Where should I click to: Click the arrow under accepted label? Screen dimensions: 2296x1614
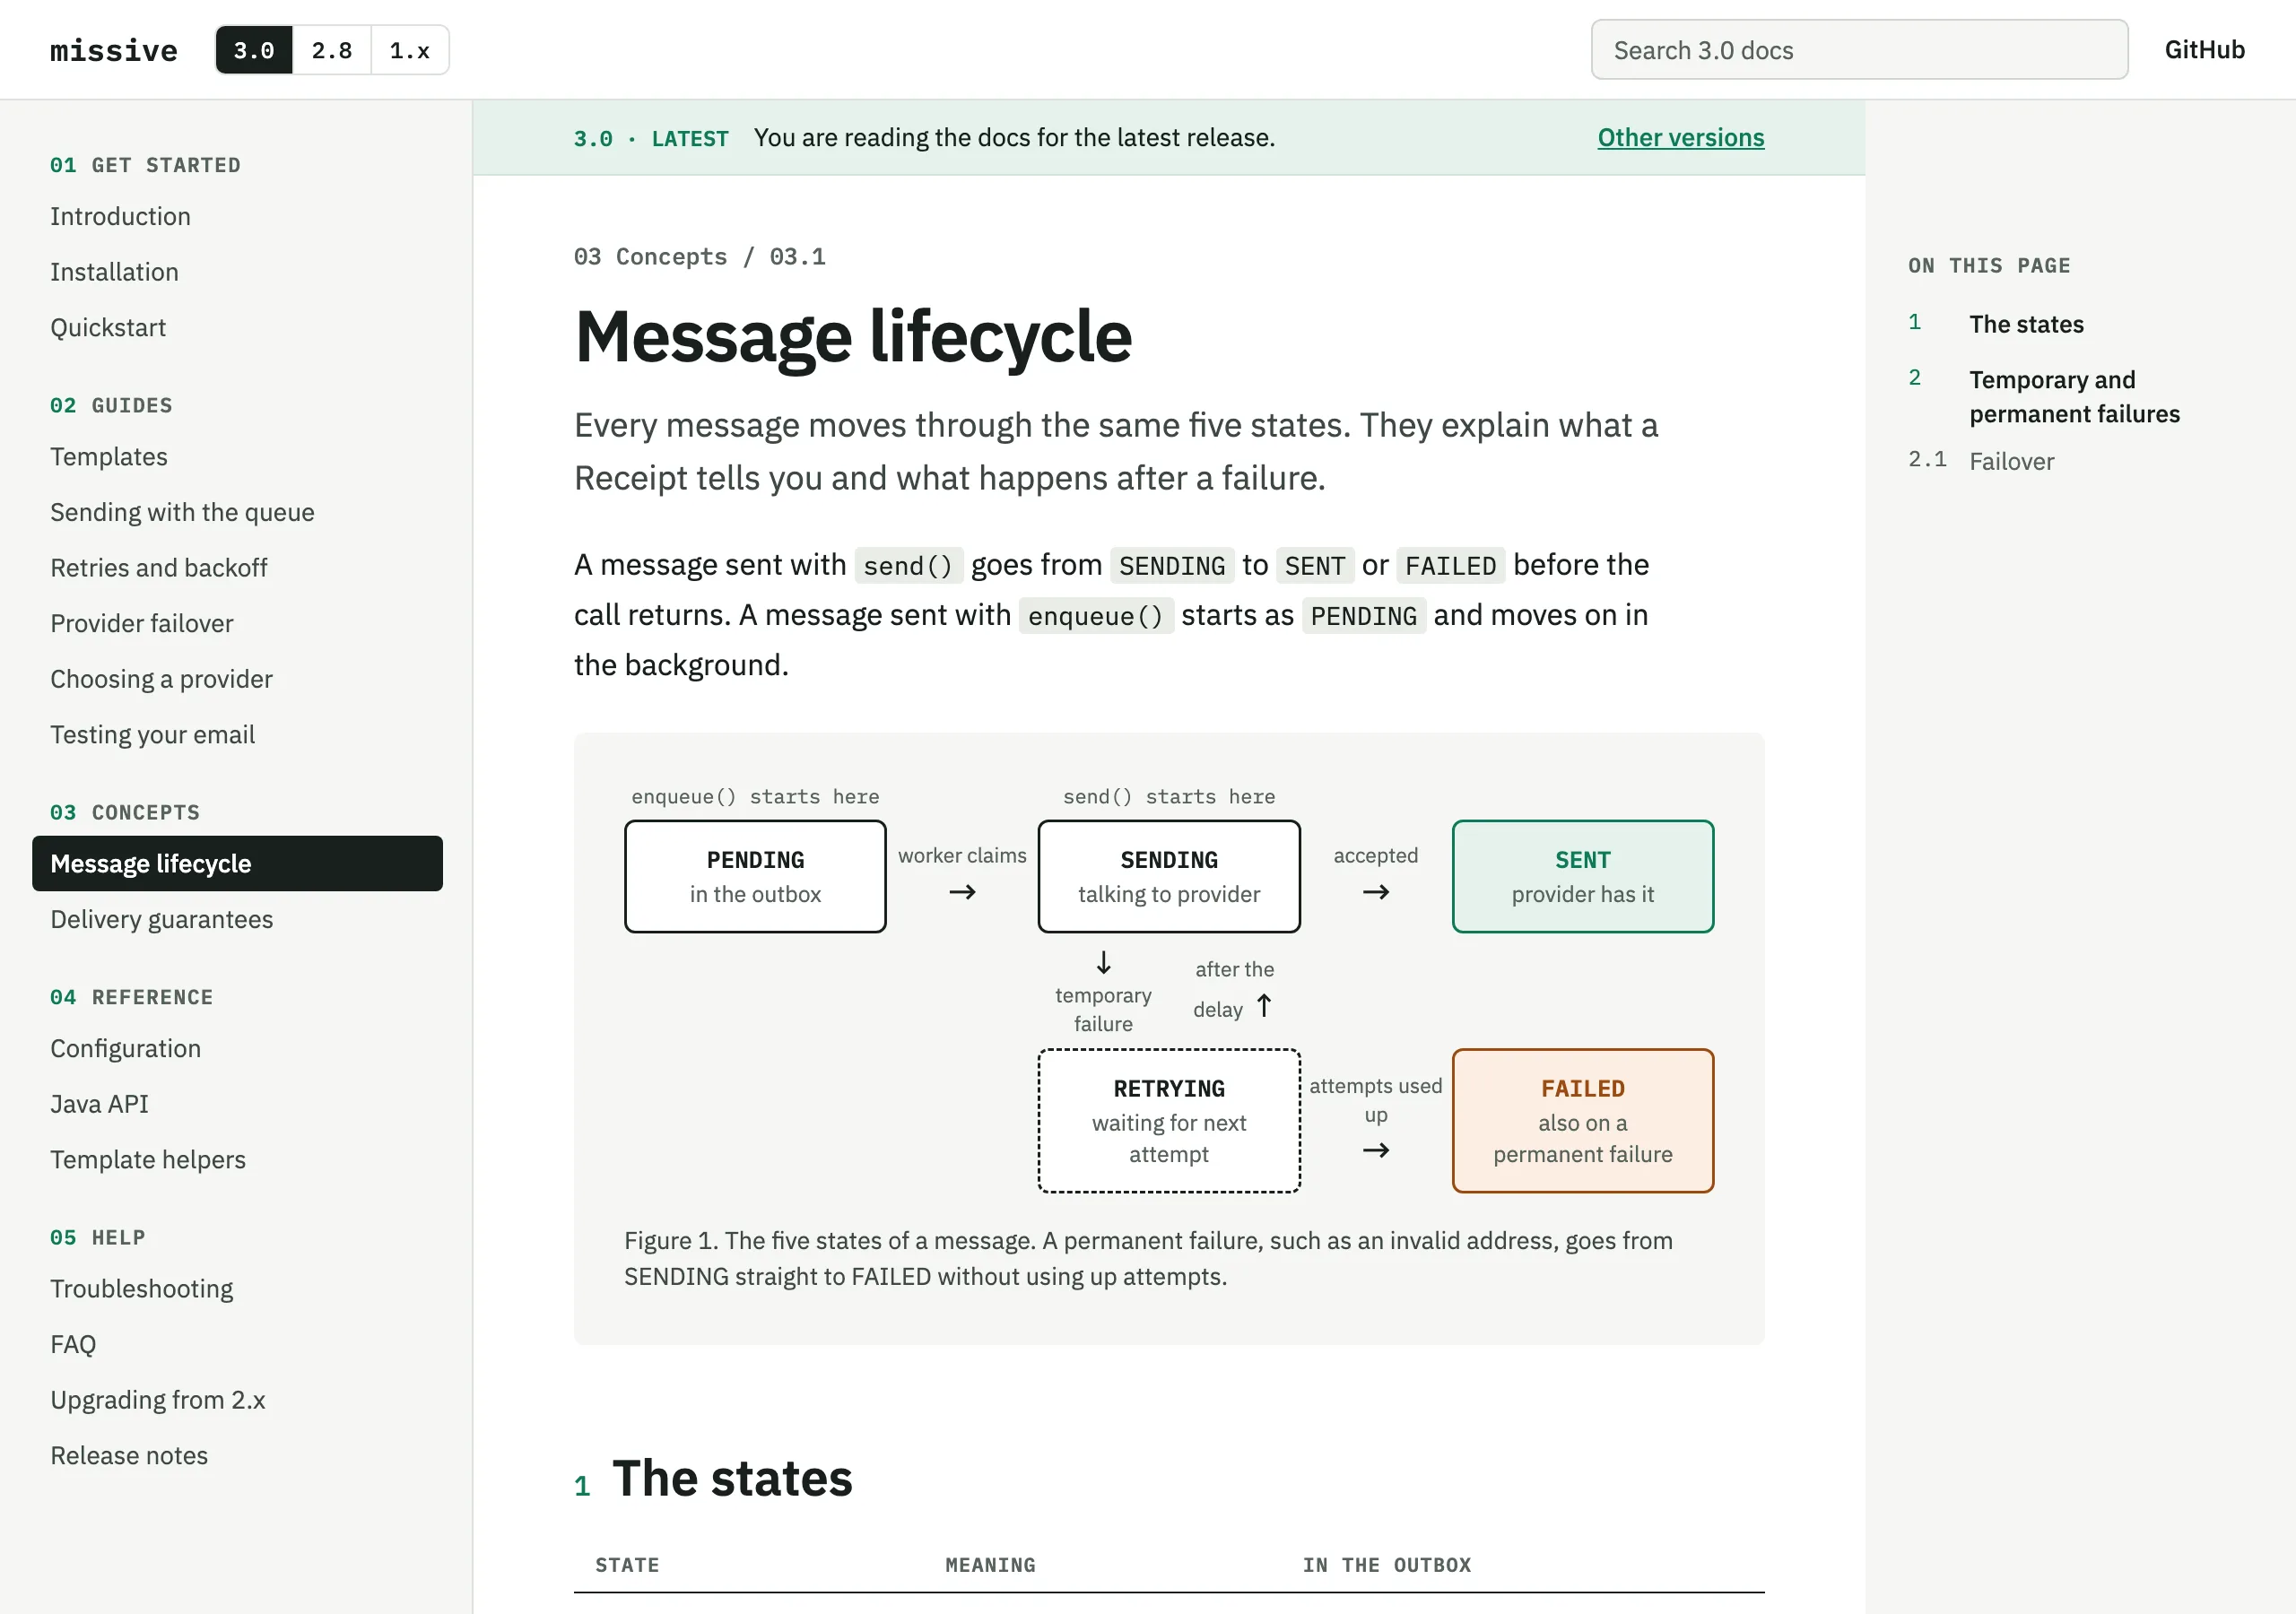1376,892
